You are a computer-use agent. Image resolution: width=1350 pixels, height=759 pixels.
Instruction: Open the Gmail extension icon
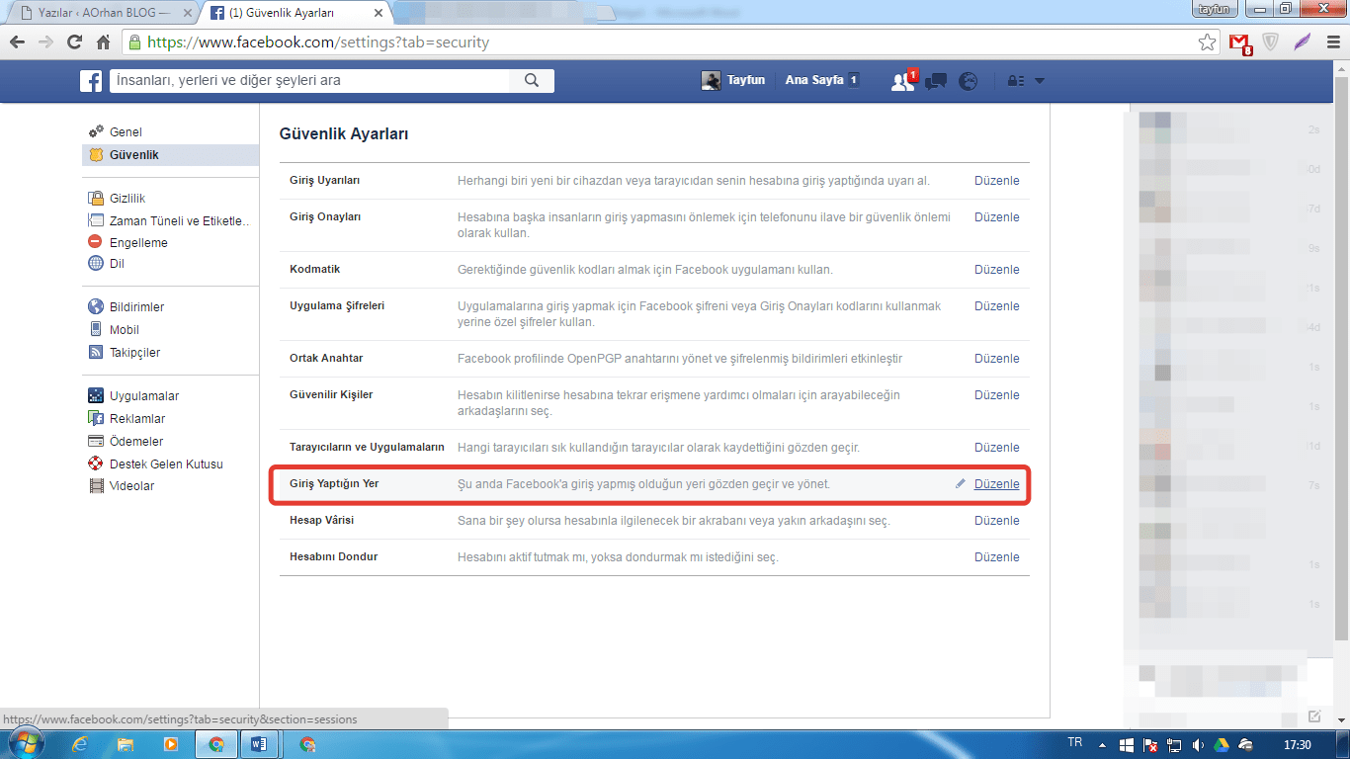click(1240, 43)
